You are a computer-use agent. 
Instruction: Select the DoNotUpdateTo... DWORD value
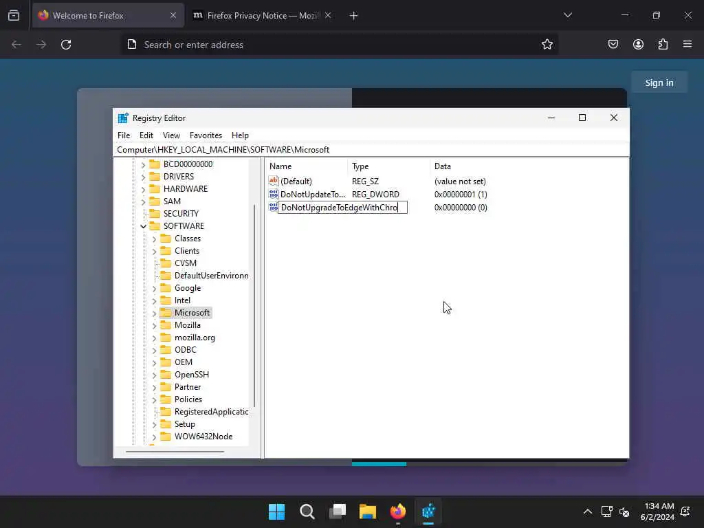click(307, 195)
